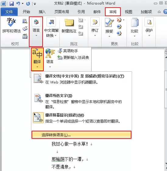This screenshot has width=167, height=171.
Task: Open the reject change dropdown arrow
Action: (x=124, y=20)
